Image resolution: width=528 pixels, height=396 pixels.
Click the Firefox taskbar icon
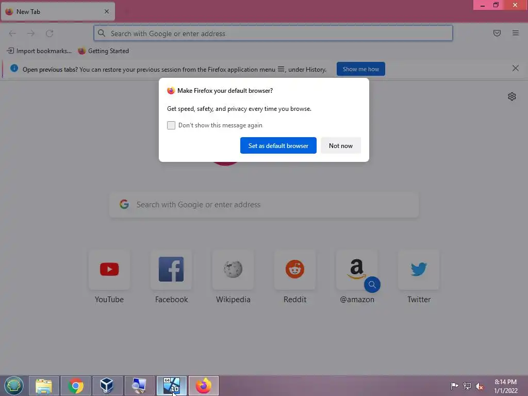203,386
